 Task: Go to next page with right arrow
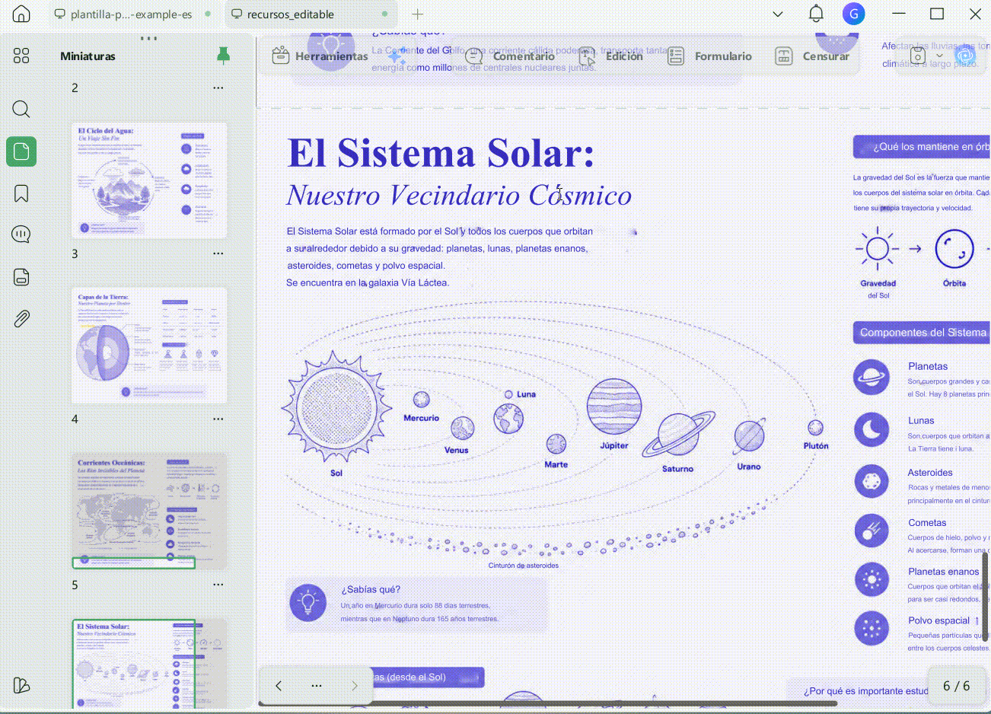[x=355, y=686]
